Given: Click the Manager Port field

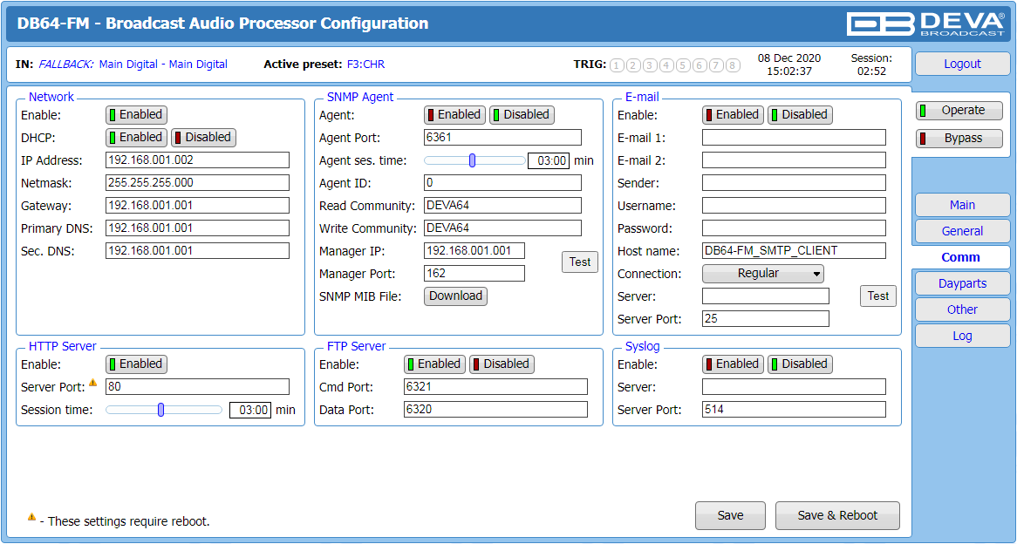Looking at the screenshot, I should (474, 274).
